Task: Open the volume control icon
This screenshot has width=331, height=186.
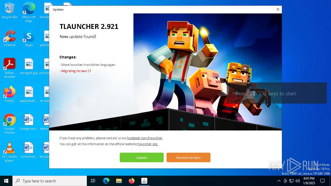Action: [x=298, y=181]
